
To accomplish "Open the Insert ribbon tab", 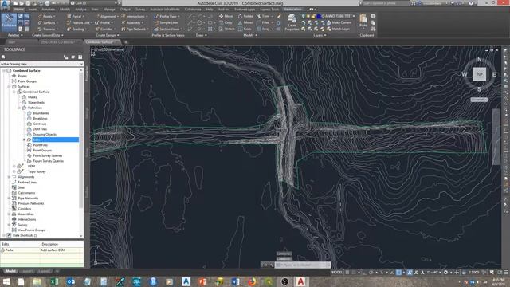I will tap(33, 10).
